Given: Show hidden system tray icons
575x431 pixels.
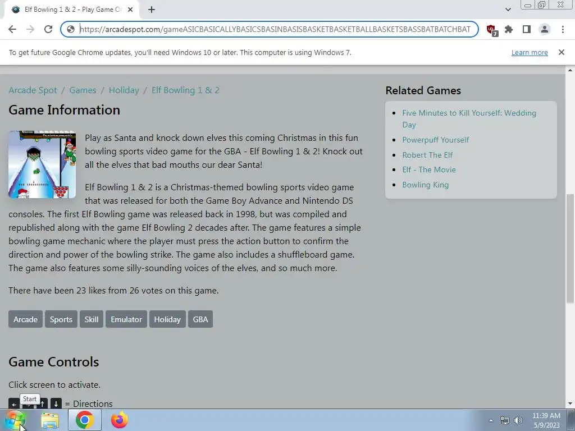Looking at the screenshot, I should 491,420.
